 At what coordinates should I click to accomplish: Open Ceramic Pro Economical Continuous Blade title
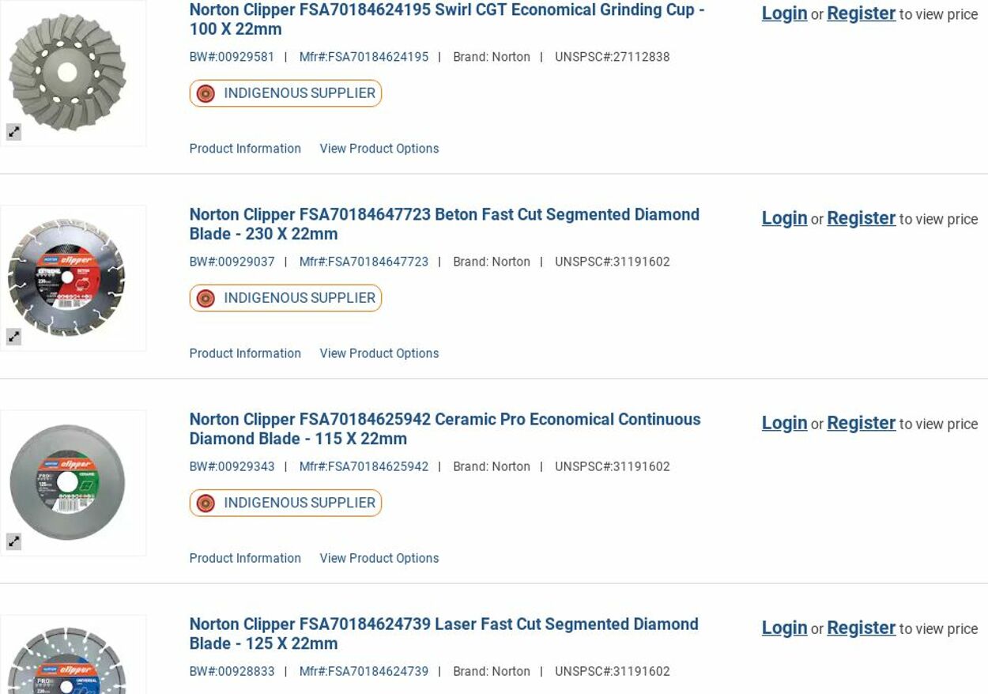pyautogui.click(x=445, y=429)
